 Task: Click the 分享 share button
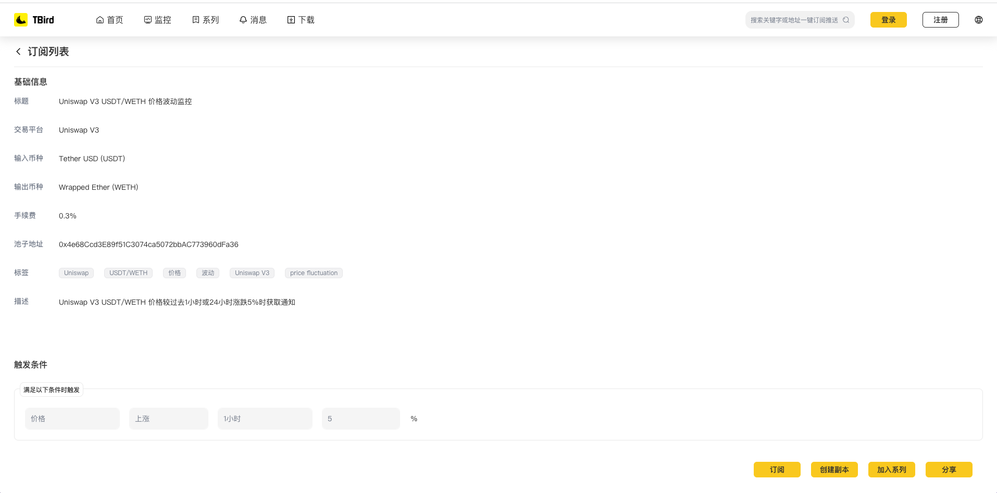click(x=949, y=470)
